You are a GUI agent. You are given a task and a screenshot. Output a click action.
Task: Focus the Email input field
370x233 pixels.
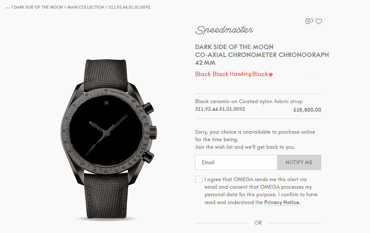[x=236, y=162]
